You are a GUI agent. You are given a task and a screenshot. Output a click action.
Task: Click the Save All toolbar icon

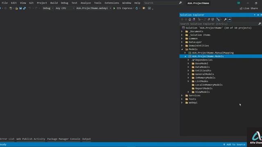(x=25, y=8)
